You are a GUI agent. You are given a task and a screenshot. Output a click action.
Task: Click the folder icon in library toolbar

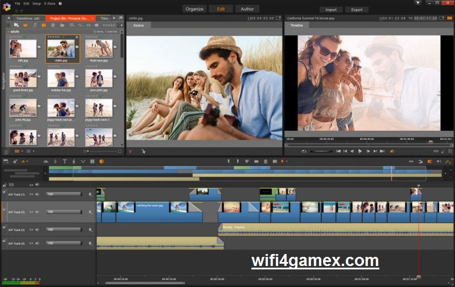coord(62,25)
